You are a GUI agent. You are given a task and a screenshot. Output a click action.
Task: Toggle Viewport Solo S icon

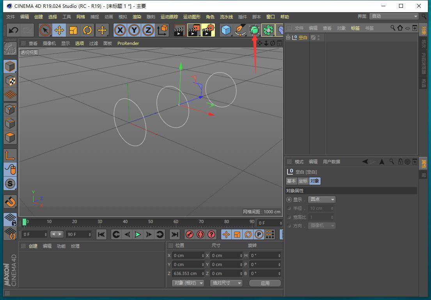click(10, 184)
